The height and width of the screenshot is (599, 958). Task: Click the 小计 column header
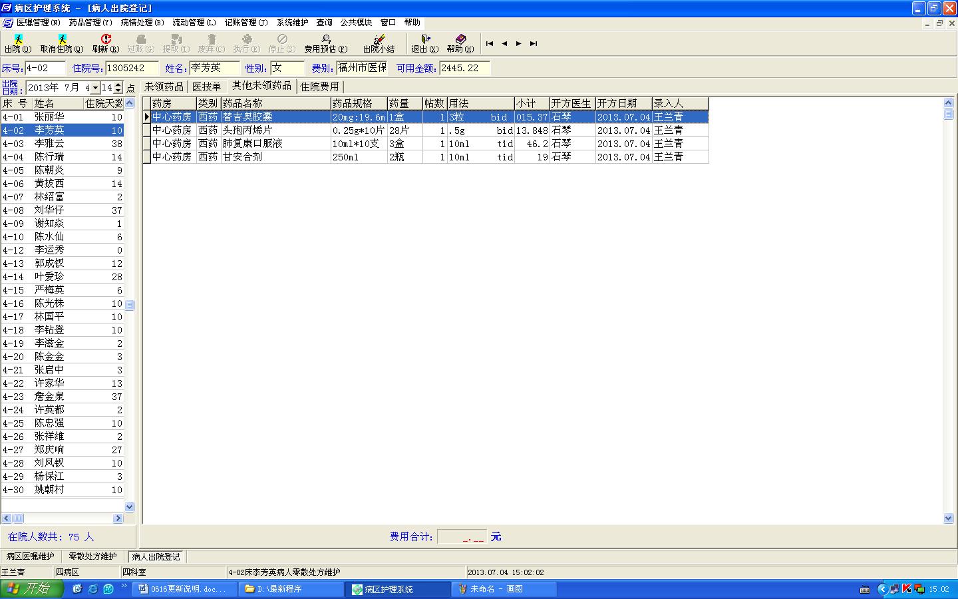pyautogui.click(x=532, y=103)
